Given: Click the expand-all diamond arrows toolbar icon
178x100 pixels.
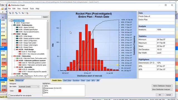Looking at the screenshot, I should [x=16, y=13].
